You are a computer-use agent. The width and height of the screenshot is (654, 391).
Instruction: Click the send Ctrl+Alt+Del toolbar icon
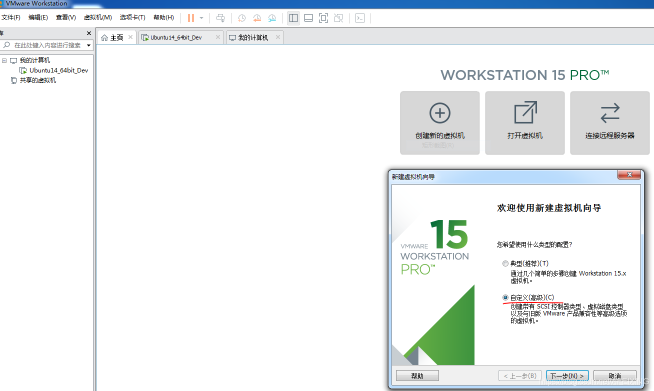click(x=220, y=18)
